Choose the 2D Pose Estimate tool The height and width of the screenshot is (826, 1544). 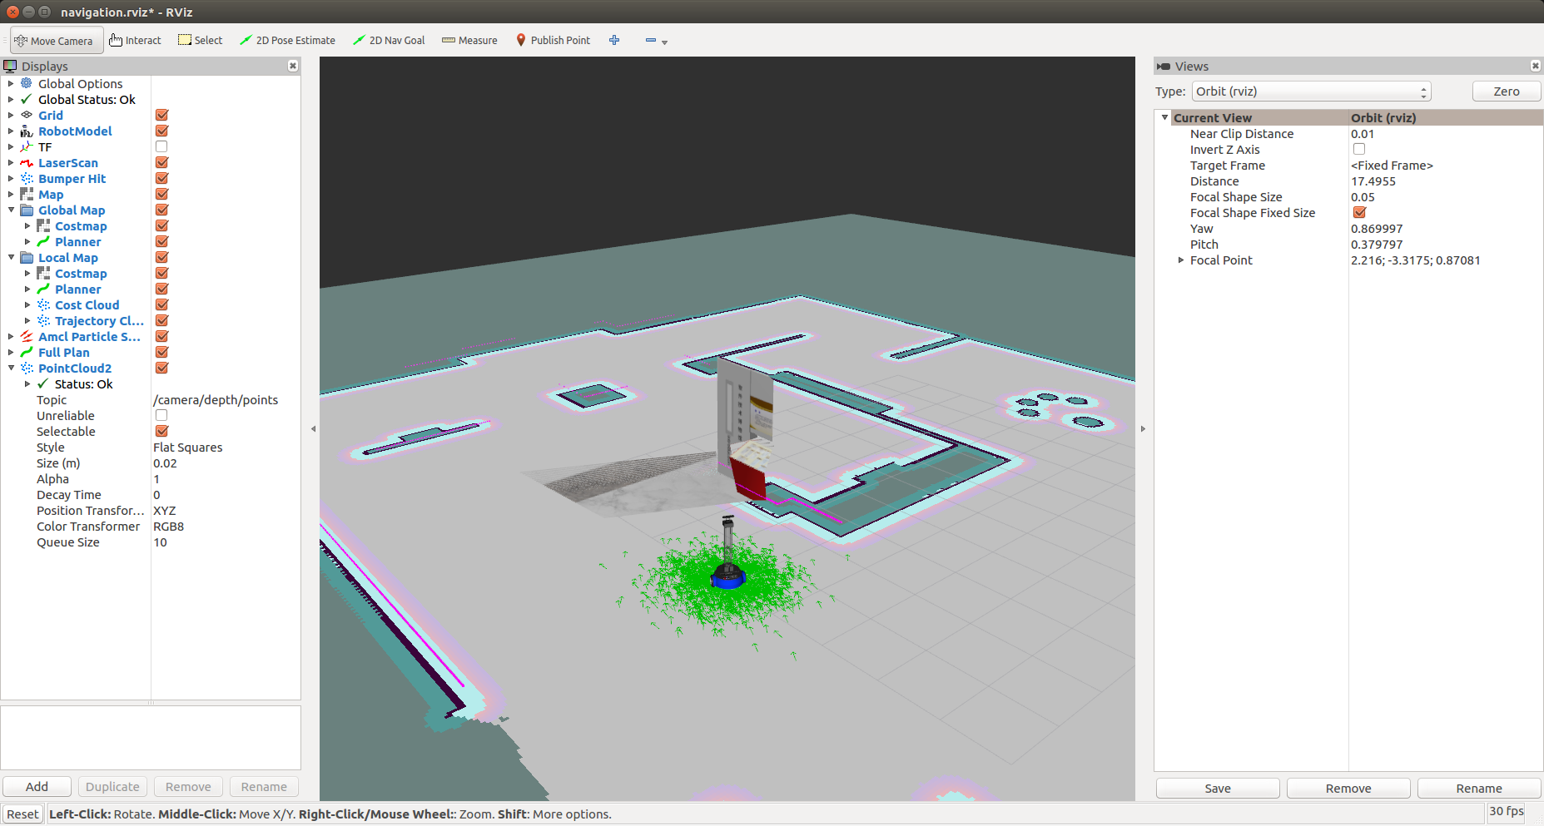[287, 41]
